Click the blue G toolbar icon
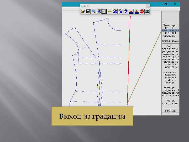Image resolution: width=189 pixels, height=142 pixels. tap(115, 12)
